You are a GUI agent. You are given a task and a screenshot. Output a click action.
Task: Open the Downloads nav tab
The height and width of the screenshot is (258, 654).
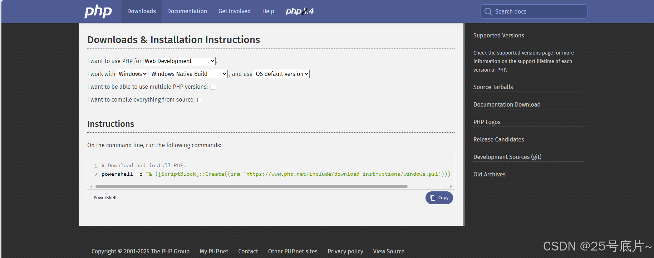point(142,11)
